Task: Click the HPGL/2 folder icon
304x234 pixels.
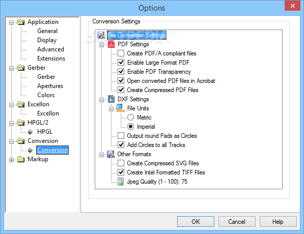Action: [21, 123]
